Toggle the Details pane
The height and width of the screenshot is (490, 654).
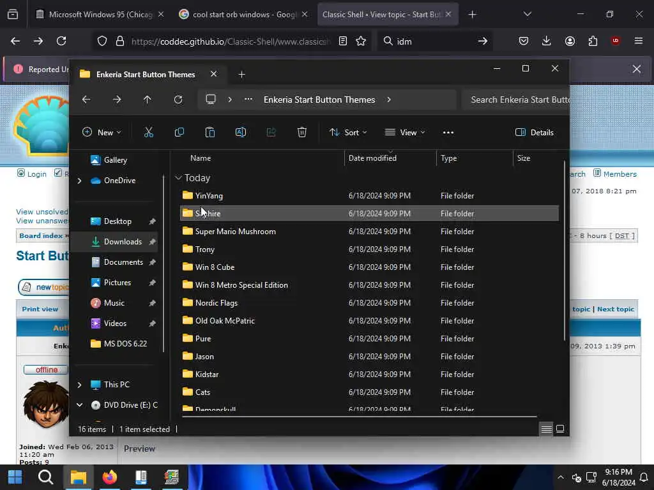pos(535,133)
